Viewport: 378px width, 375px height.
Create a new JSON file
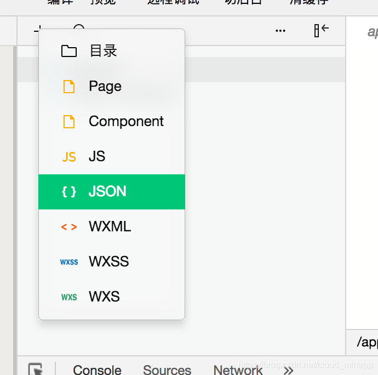(112, 191)
